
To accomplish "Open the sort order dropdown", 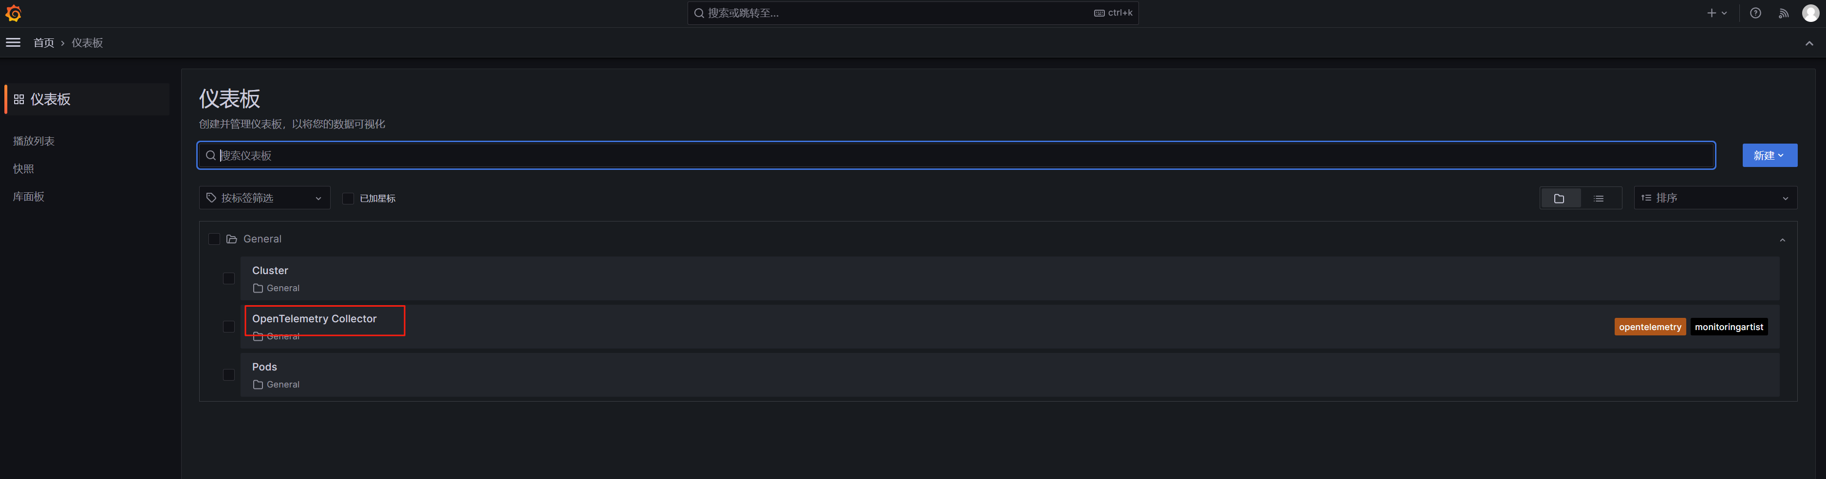I will 1714,199.
